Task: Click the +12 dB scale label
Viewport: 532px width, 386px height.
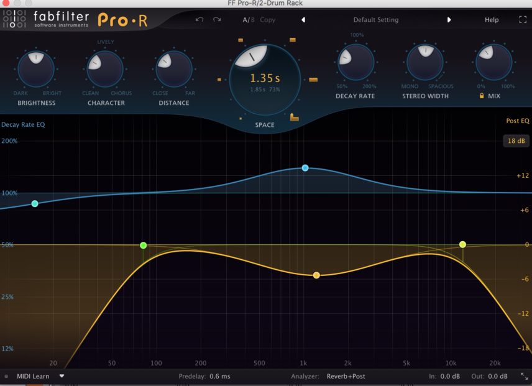Action: tap(523, 175)
